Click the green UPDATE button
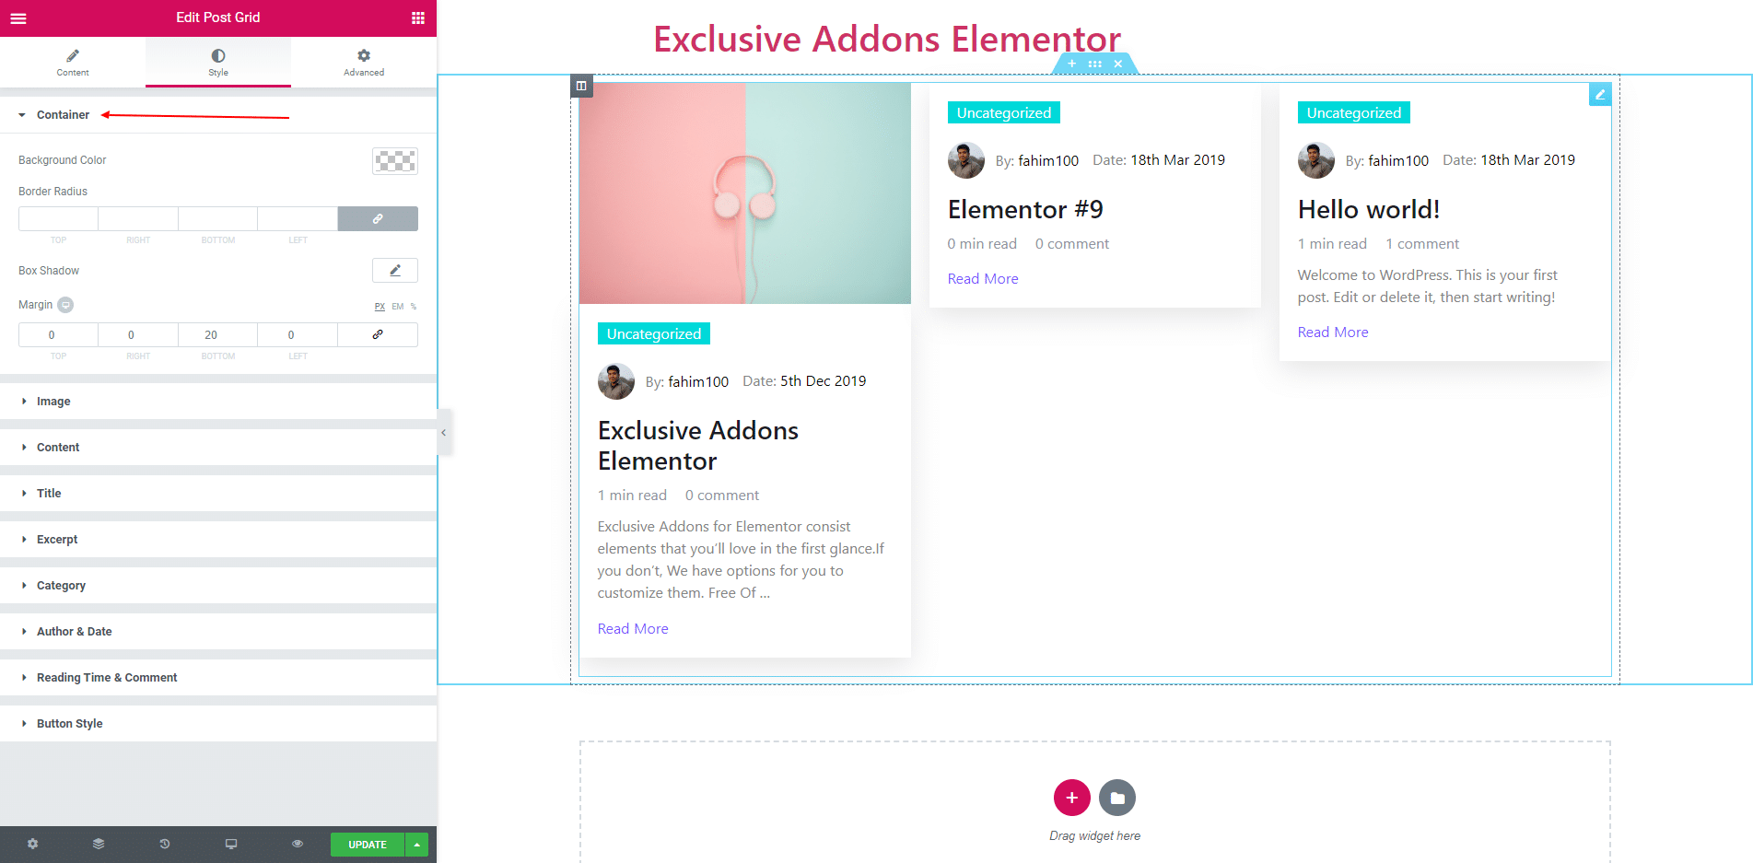 click(368, 845)
